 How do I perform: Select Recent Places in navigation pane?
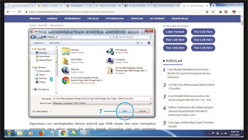pos(45,60)
